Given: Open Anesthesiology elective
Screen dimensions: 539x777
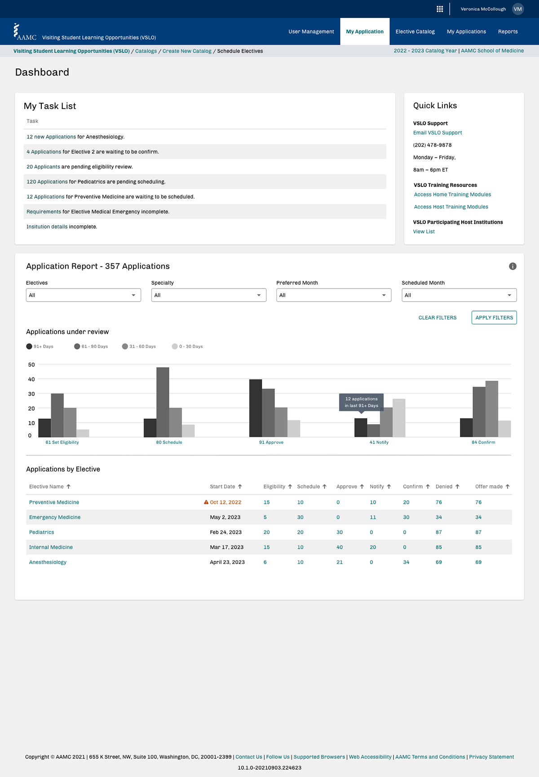Looking at the screenshot, I should tap(48, 562).
